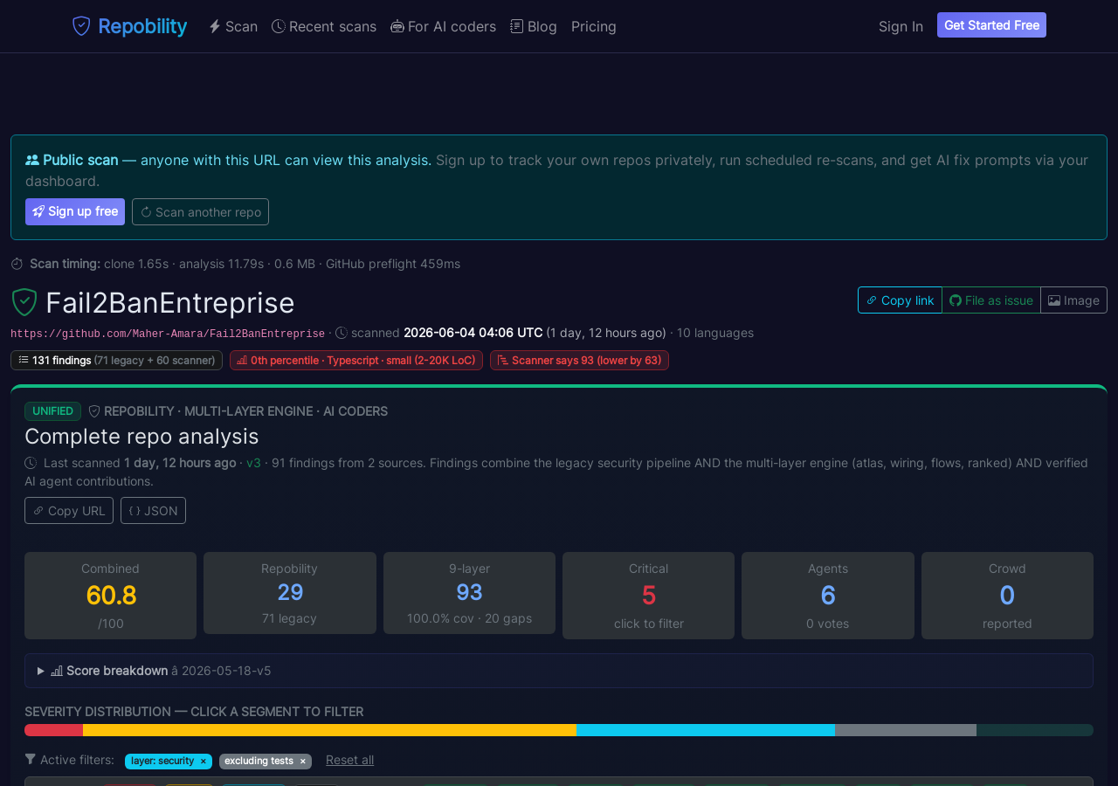Click the v3 version link
The width and height of the screenshot is (1118, 786).
point(253,463)
